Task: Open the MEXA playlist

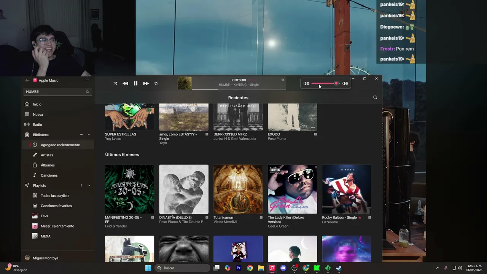Action: pos(58,236)
